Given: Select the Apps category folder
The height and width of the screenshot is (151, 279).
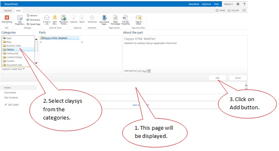Looking at the screenshot, I should [x=7, y=38].
